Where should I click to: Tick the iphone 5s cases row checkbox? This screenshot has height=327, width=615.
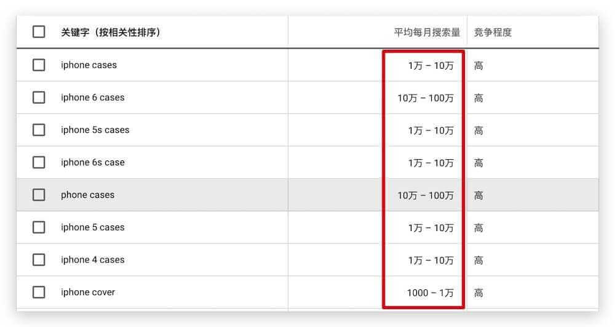click(x=39, y=130)
